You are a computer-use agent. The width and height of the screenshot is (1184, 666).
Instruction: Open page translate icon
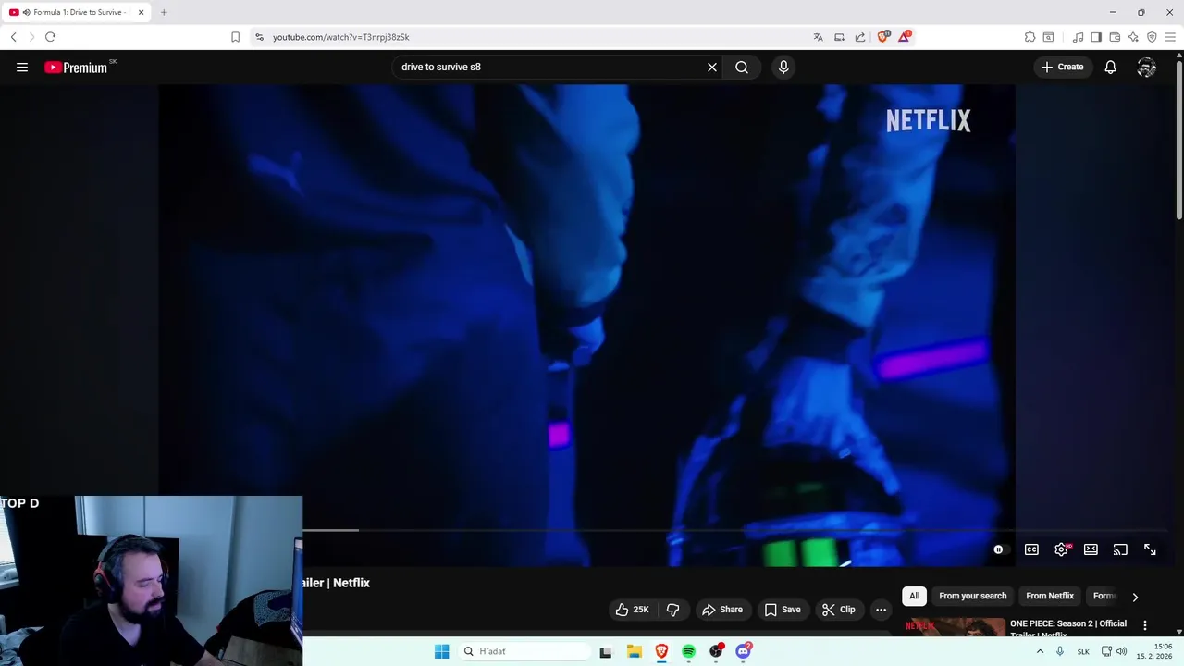pyautogui.click(x=818, y=37)
